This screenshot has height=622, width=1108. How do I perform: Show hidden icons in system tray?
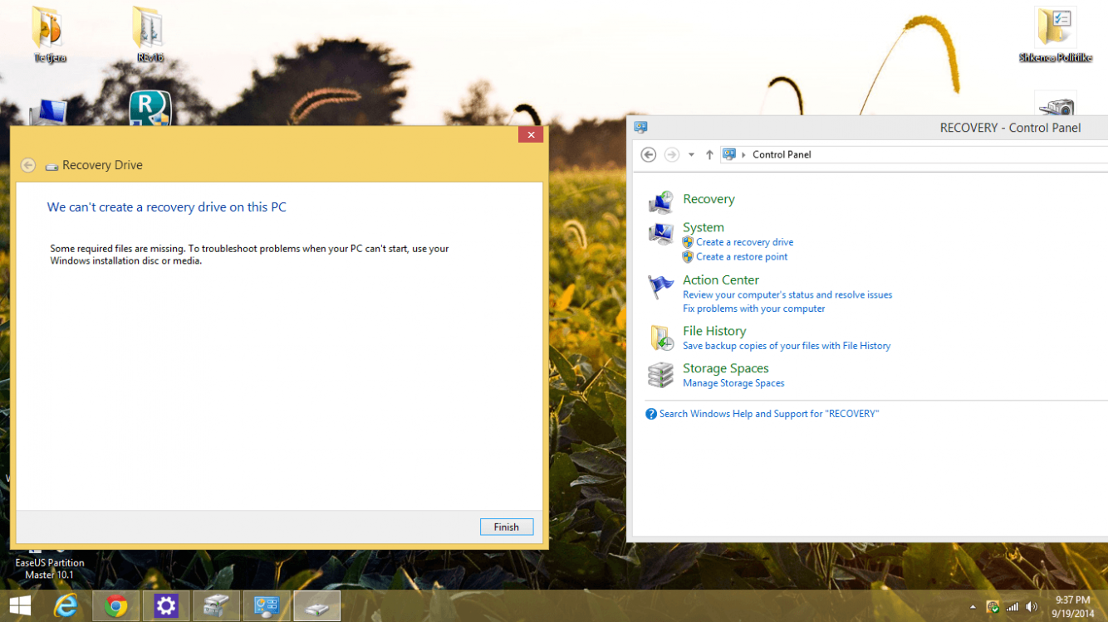(973, 607)
